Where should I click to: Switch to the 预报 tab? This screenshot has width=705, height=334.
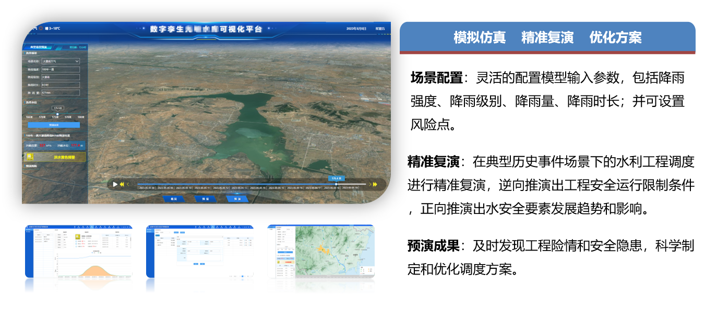click(206, 199)
